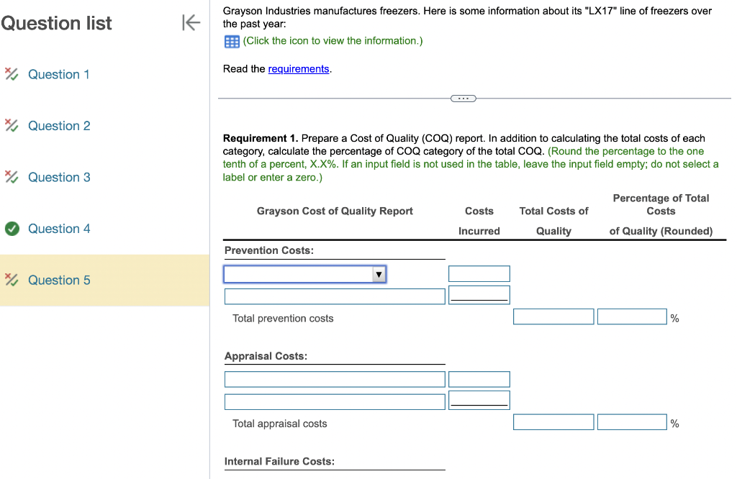Click second appraisal costs incurred input
The width and height of the screenshot is (737, 479).
pyautogui.click(x=479, y=400)
